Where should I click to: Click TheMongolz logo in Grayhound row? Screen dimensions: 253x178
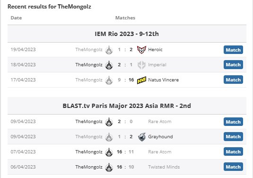(x=109, y=137)
